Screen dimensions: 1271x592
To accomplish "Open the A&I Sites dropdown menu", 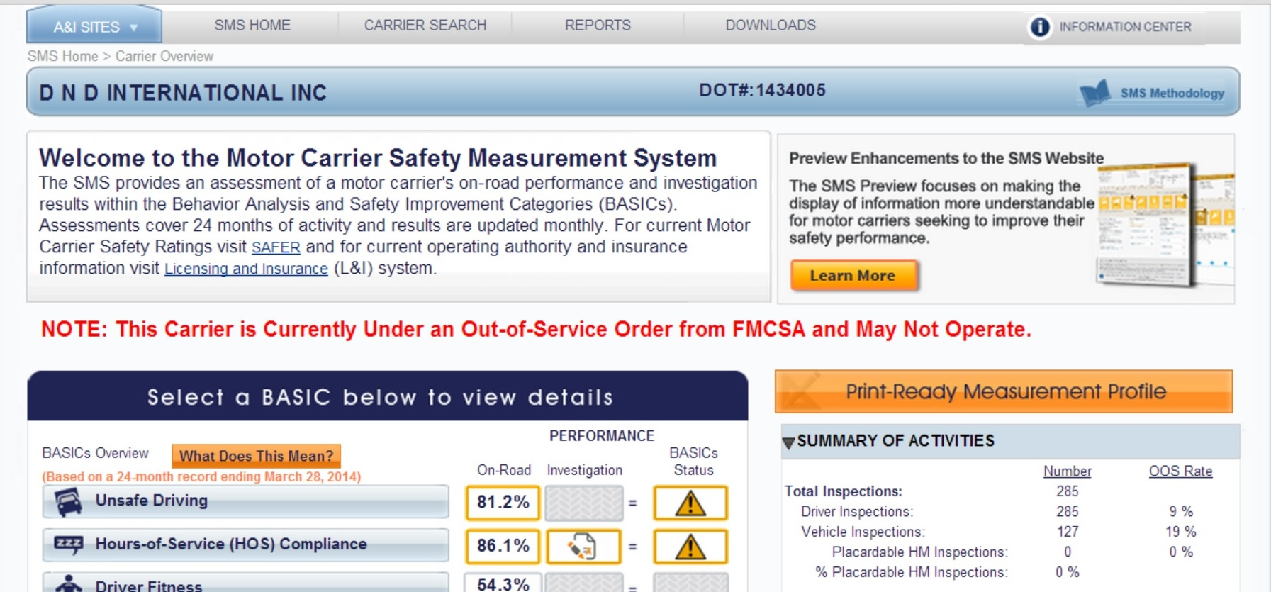I will coord(94,26).
